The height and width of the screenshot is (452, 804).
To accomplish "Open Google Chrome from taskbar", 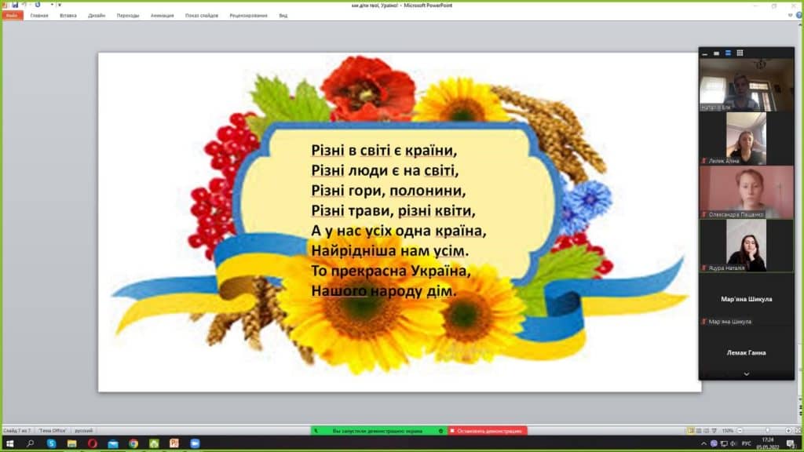I will [133, 443].
